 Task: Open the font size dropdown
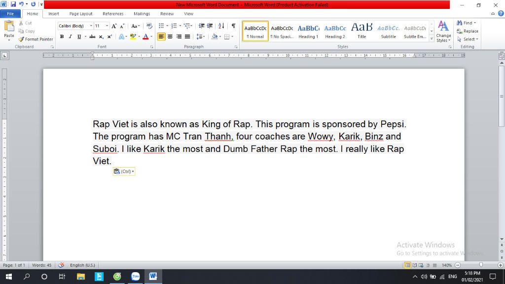tap(107, 26)
